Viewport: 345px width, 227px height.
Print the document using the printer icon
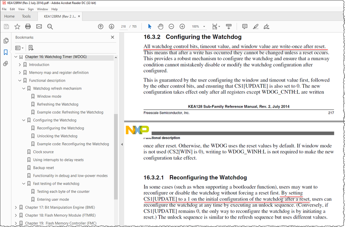[x=28, y=26]
